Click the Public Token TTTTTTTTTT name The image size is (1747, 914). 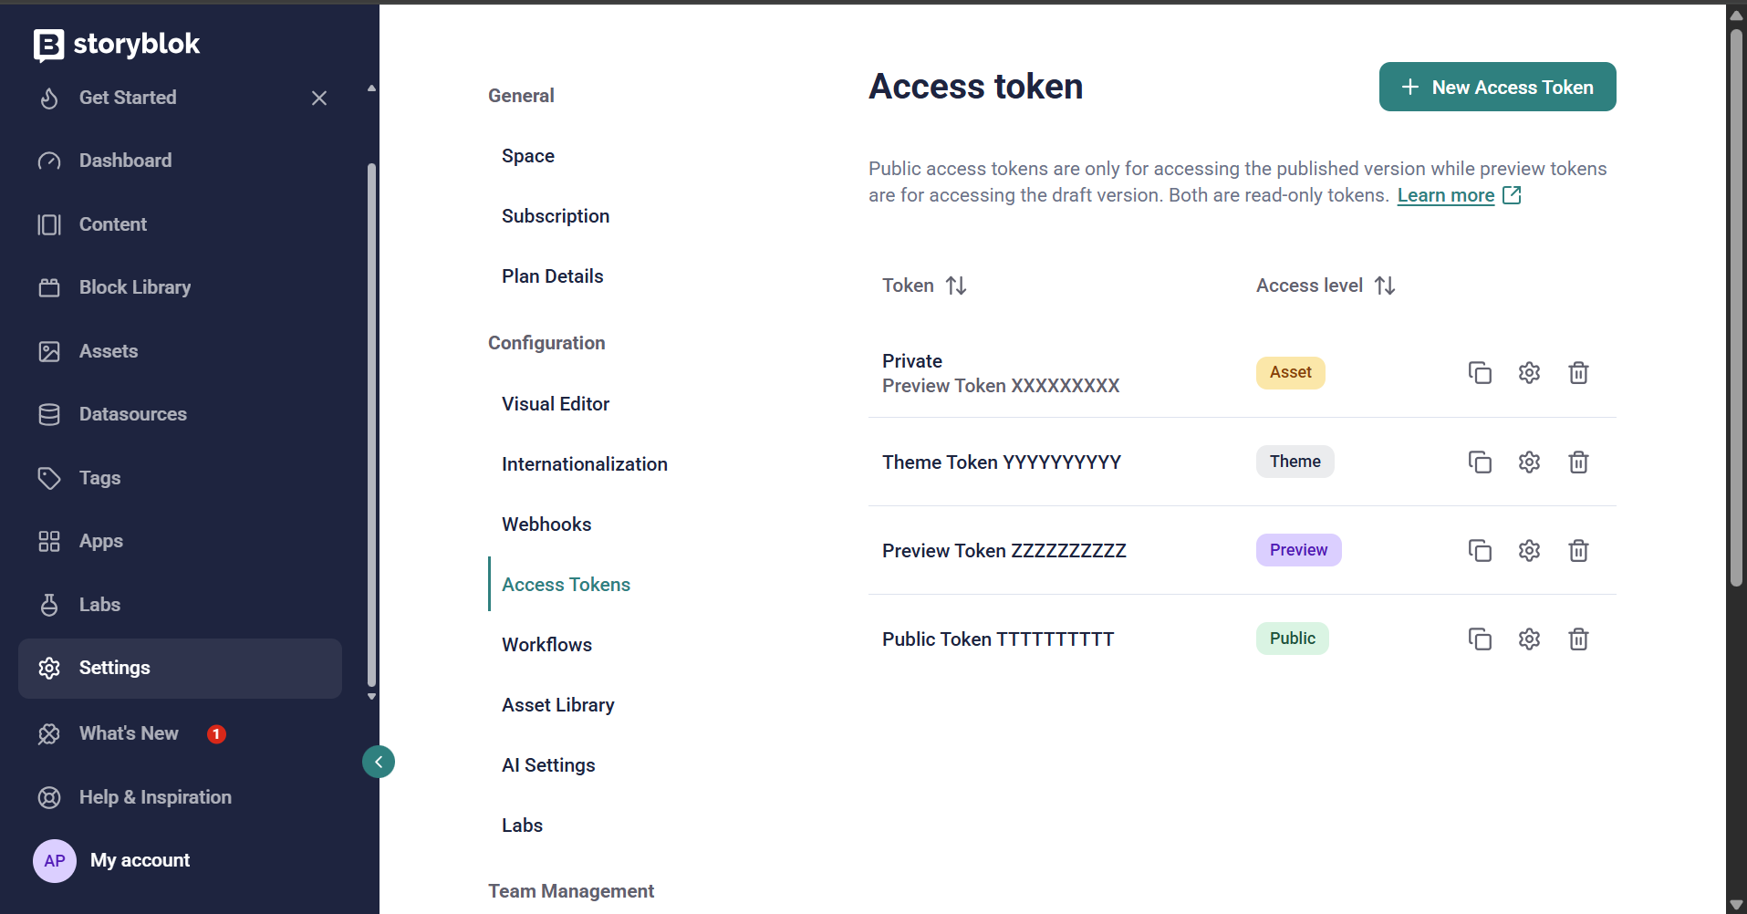point(998,639)
